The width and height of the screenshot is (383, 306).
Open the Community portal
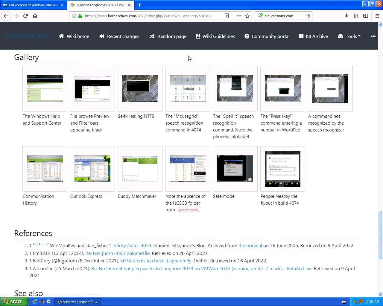pos(267,36)
